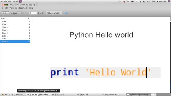Click the (8 of 8) page count label
Viewport: 171px width, 96px height.
pos(40,13)
